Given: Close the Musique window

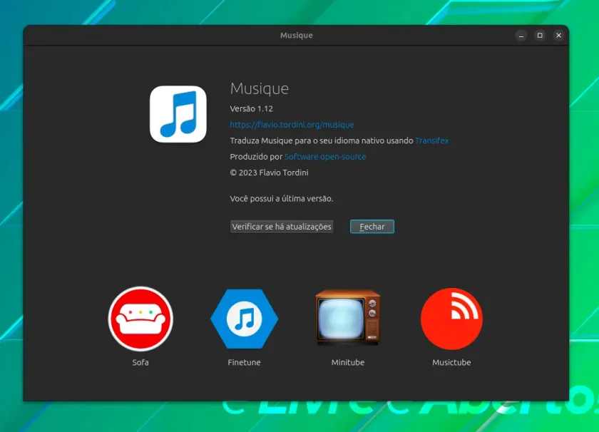Looking at the screenshot, I should pyautogui.click(x=558, y=36).
